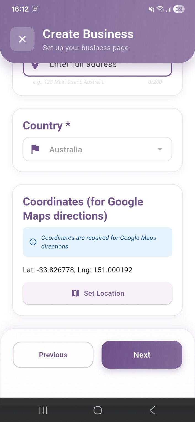
Task: Tap the Lat/Lng coordinates text
Action: [78, 270]
